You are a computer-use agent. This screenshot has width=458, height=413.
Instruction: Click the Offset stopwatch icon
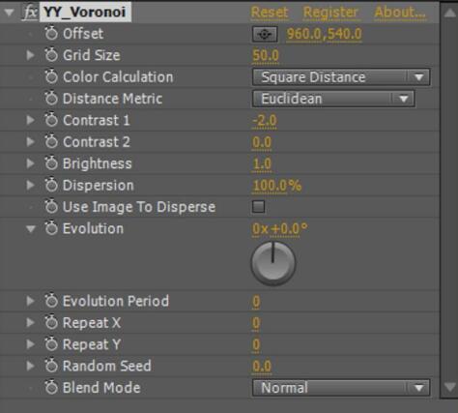pyautogui.click(x=51, y=34)
